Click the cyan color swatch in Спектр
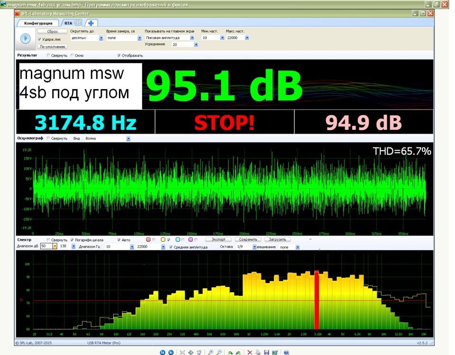The width and height of the screenshot is (455, 355). pyautogui.click(x=178, y=240)
